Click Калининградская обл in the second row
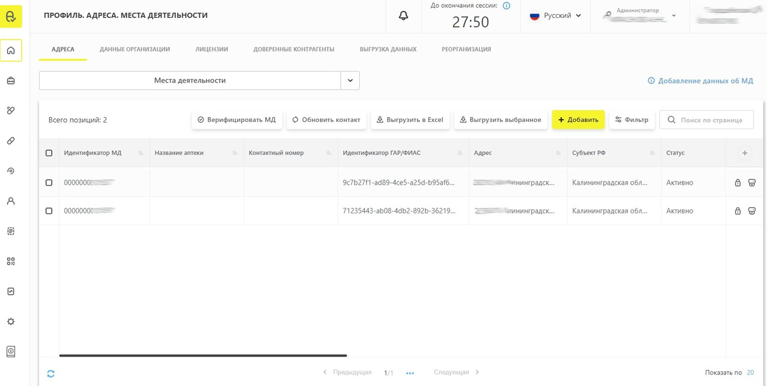Image resolution: width=767 pixels, height=386 pixels. (x=610, y=211)
